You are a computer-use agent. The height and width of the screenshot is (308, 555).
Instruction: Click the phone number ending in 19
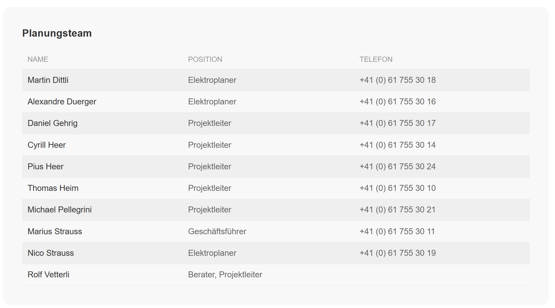(398, 253)
